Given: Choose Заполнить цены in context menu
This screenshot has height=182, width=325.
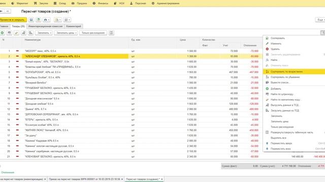Looking at the screenshot, I should click(x=294, y=121).
